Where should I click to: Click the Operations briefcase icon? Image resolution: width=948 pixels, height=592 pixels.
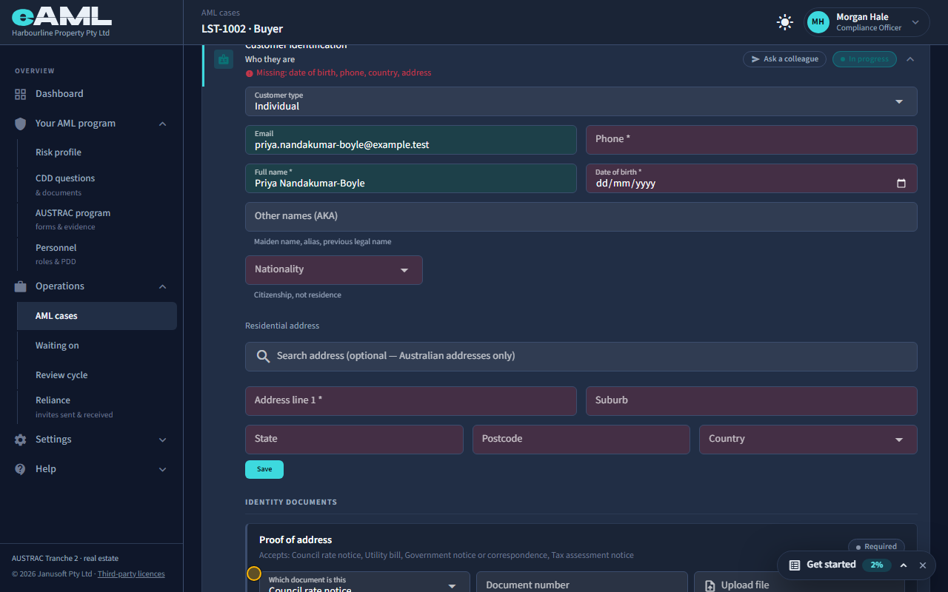tap(20, 286)
